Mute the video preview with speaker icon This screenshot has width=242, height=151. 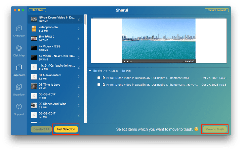point(124,61)
